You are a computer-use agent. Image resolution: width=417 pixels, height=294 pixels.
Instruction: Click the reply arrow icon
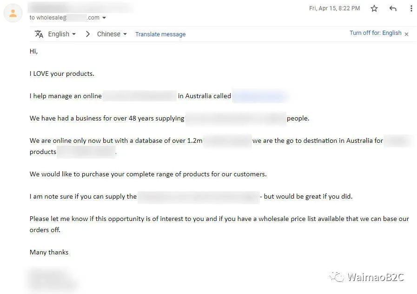pyautogui.click(x=393, y=8)
